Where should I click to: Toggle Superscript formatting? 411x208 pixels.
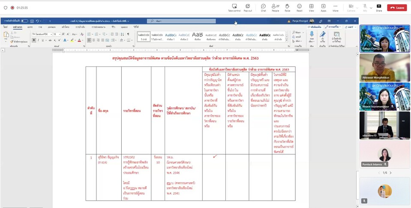click(59, 40)
